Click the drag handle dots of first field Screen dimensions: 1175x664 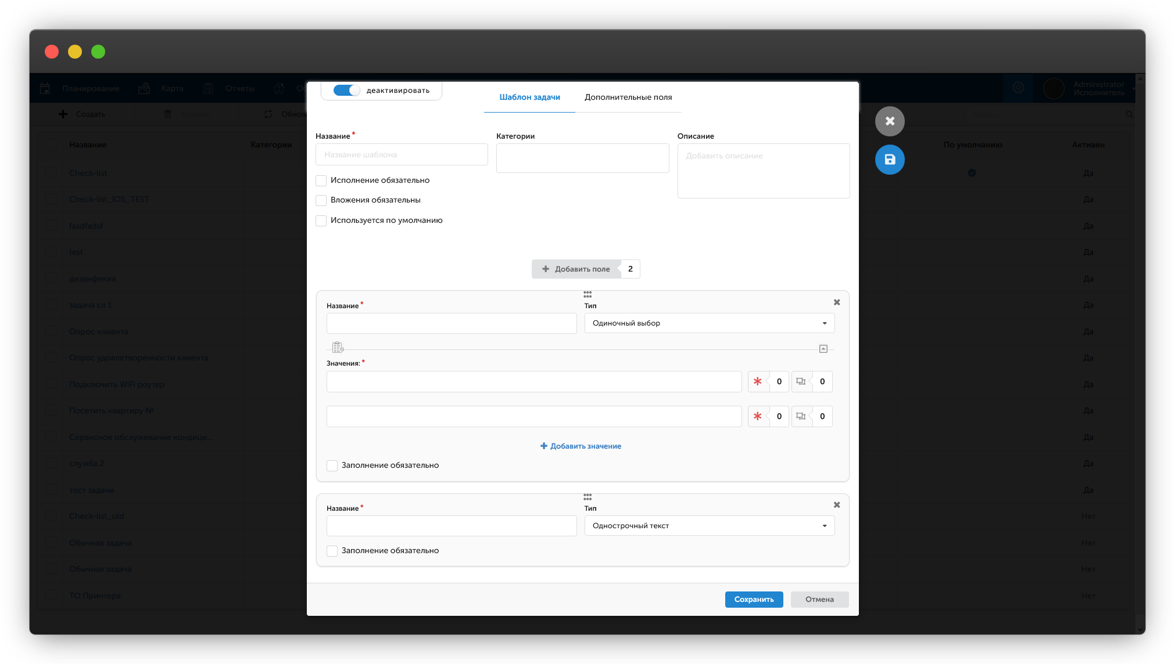[587, 295]
